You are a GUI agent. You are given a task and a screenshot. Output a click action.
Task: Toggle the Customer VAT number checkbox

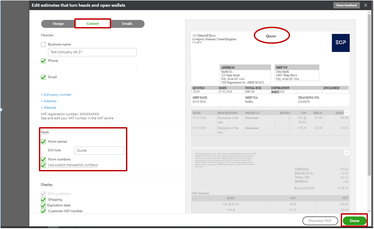[43, 211]
